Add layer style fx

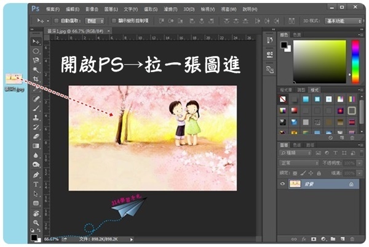point(304,239)
